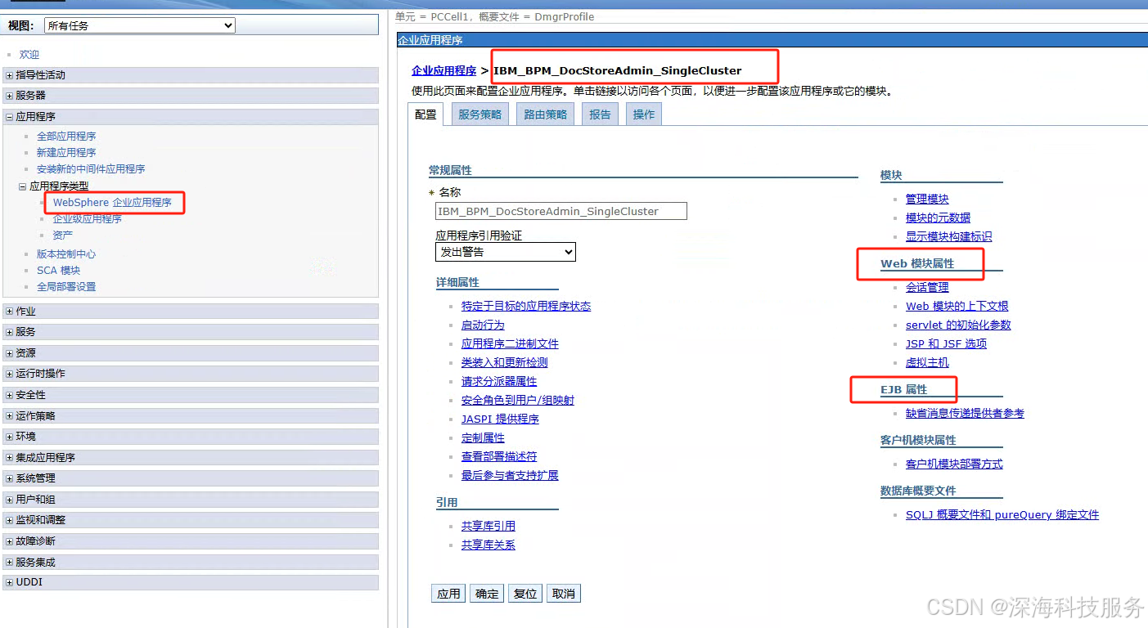
Task: Open the 欢迎 navigation link
Action: tap(29, 54)
